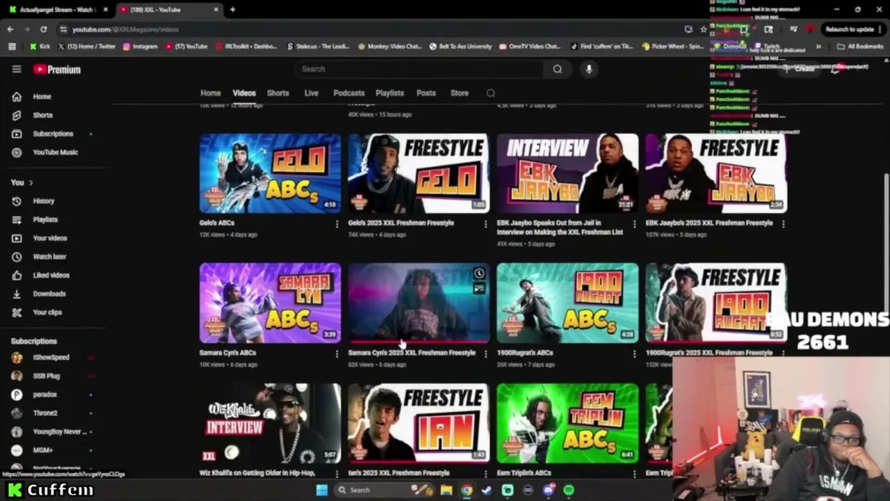Open the Gelo's ABCs video thumbnail

point(270,173)
